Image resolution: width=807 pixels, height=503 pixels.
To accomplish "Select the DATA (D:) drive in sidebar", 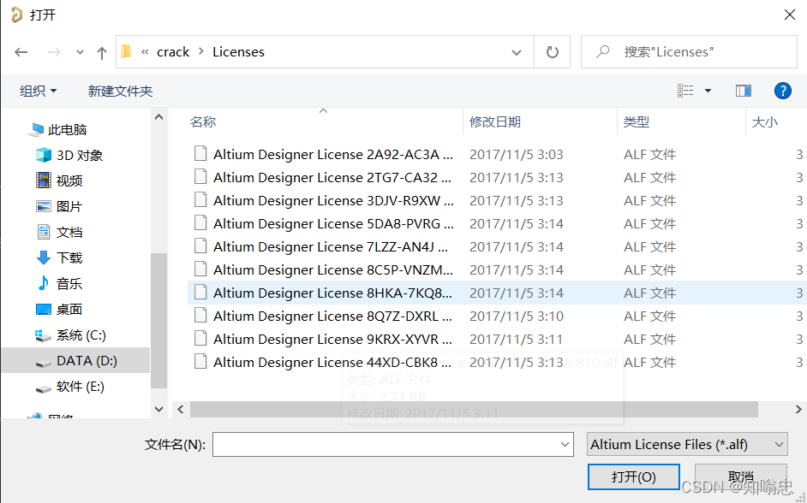I will pos(86,360).
